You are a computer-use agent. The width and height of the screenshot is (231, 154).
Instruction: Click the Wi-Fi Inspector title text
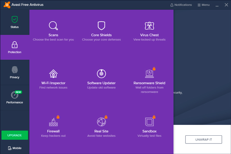pos(53,83)
